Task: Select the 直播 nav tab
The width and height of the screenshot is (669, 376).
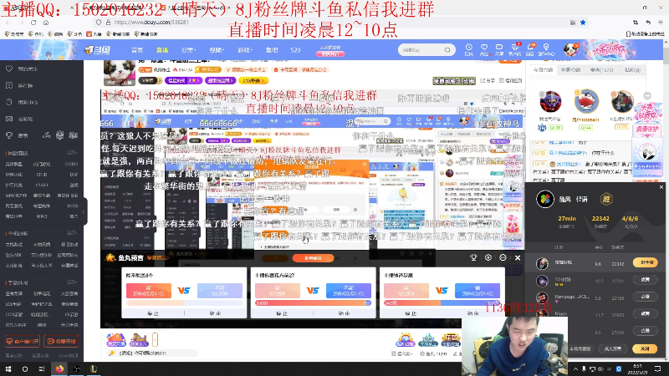Action: tap(161, 50)
